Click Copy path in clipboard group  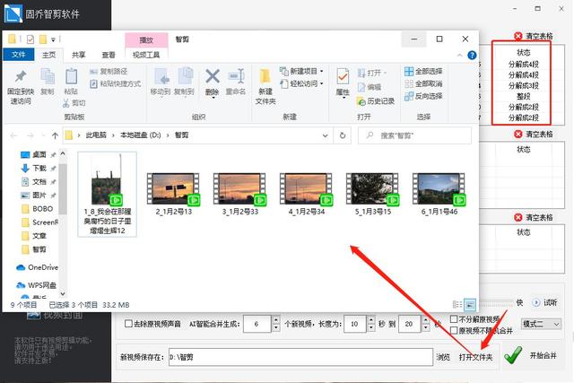pos(109,72)
